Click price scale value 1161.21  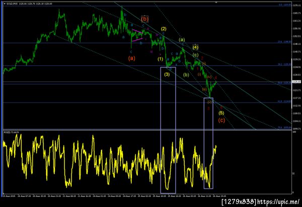coord(297,21)
